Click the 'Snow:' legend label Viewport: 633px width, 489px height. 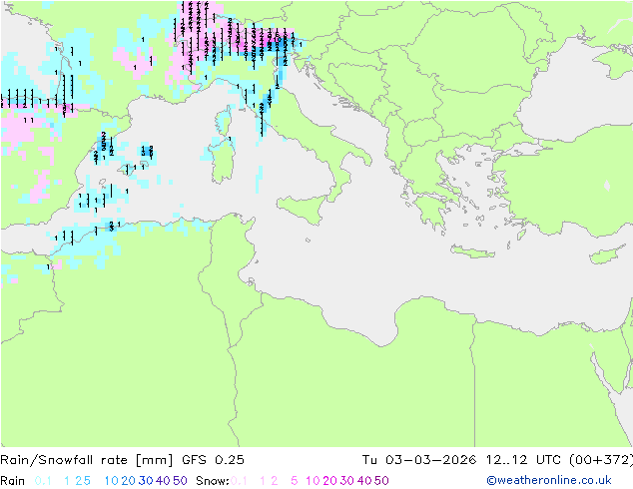coord(213,481)
